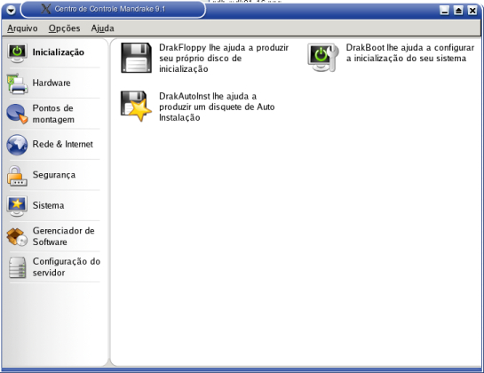Viewport: 484px width, 373px height.
Task: Maximize the Mandrake control center window
Action: point(458,11)
